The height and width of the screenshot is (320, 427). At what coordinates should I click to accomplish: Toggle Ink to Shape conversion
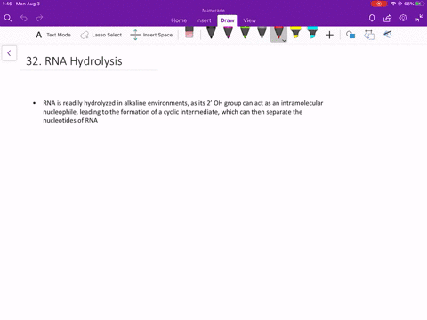(369, 35)
